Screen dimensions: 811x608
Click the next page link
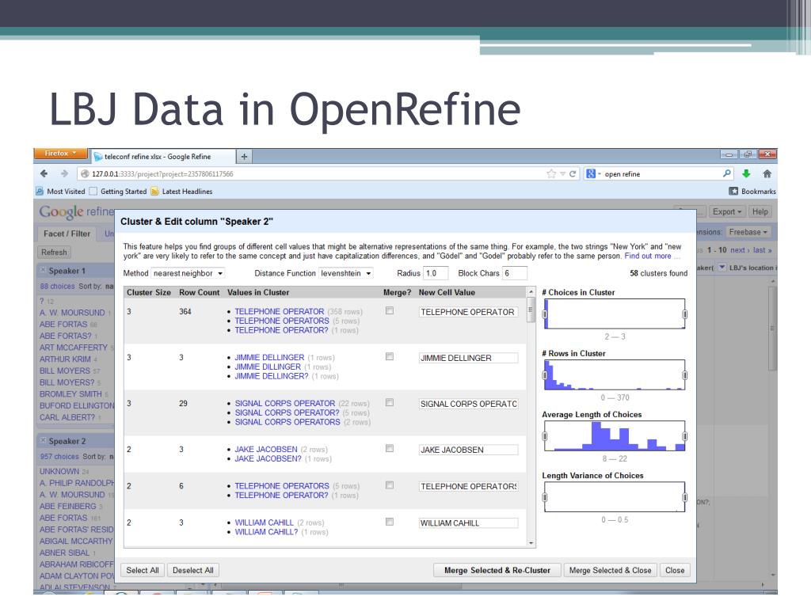coord(740,249)
